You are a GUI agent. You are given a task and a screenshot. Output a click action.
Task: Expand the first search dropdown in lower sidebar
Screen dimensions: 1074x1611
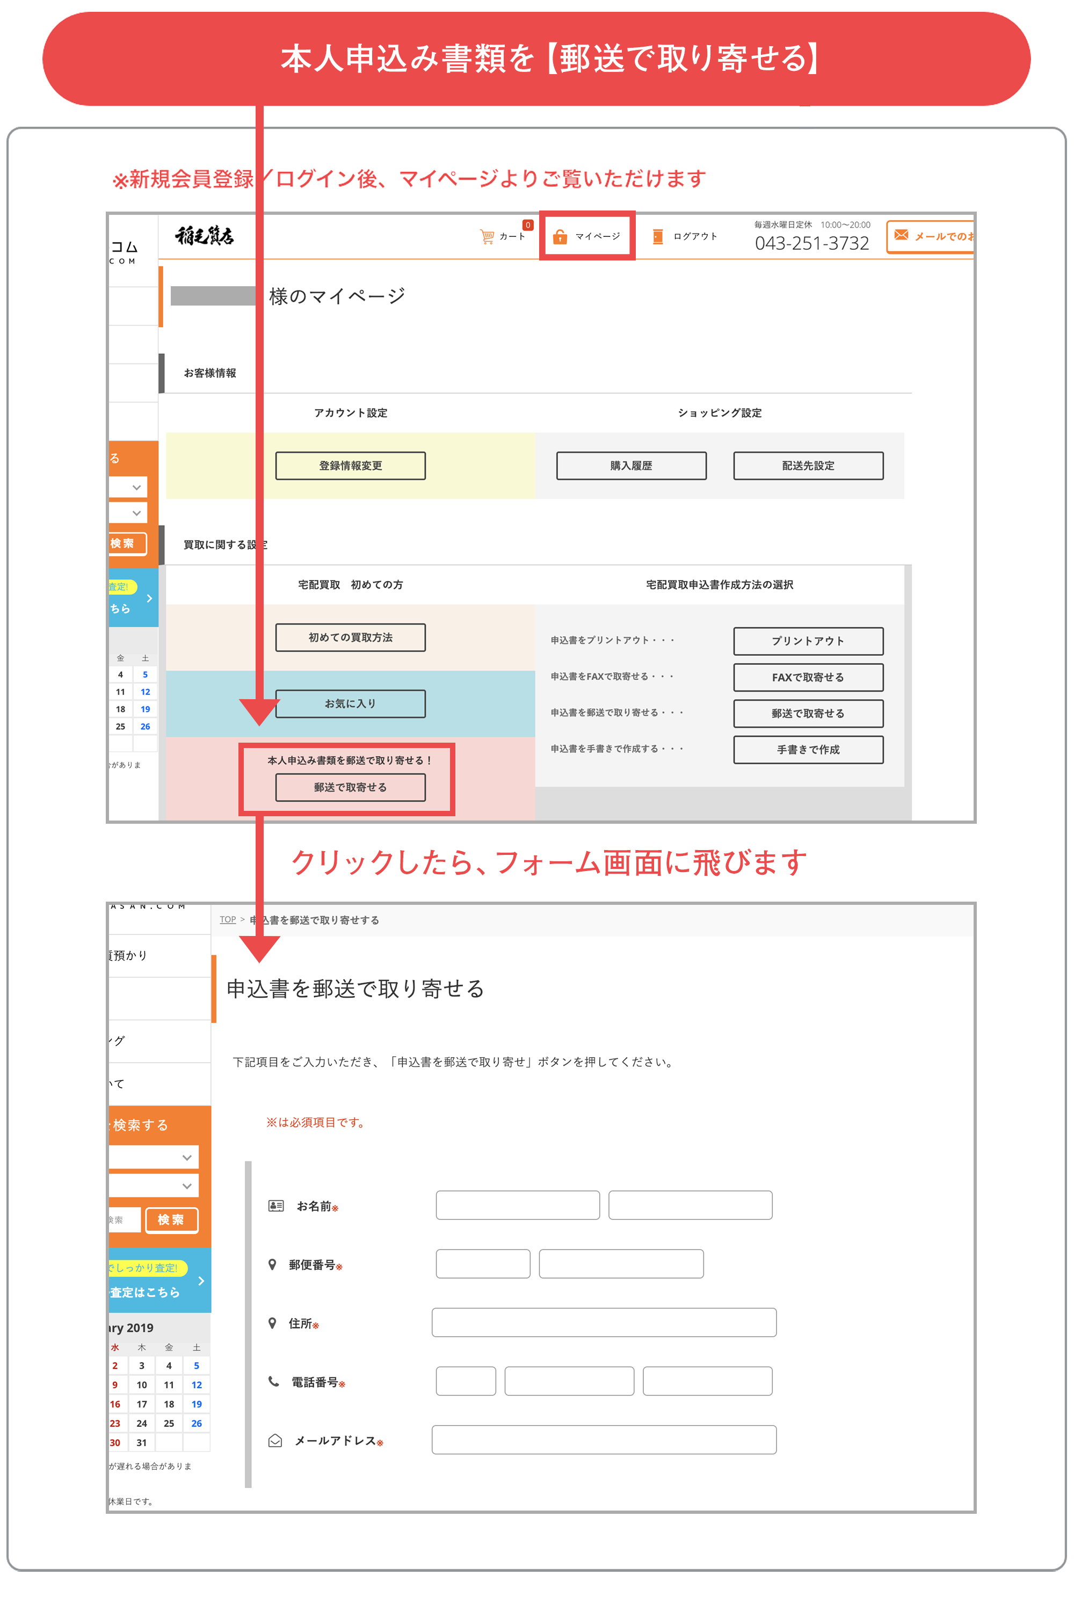(186, 1158)
